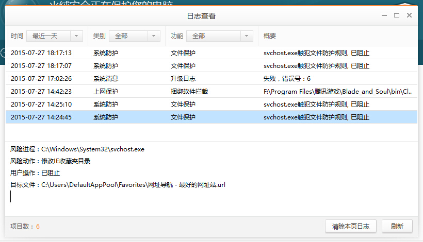The image size is (423, 242).
Task: Click the 风险动作 line in details
Action: (51, 161)
